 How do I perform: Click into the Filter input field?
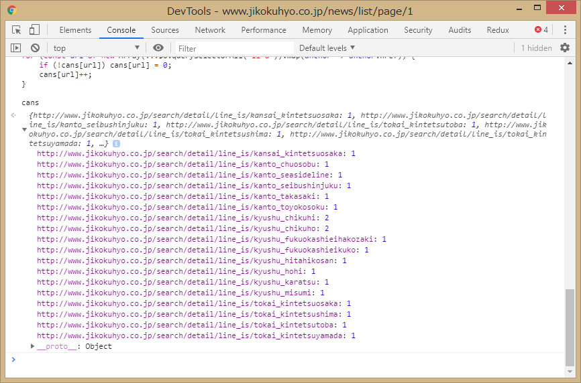coord(235,48)
